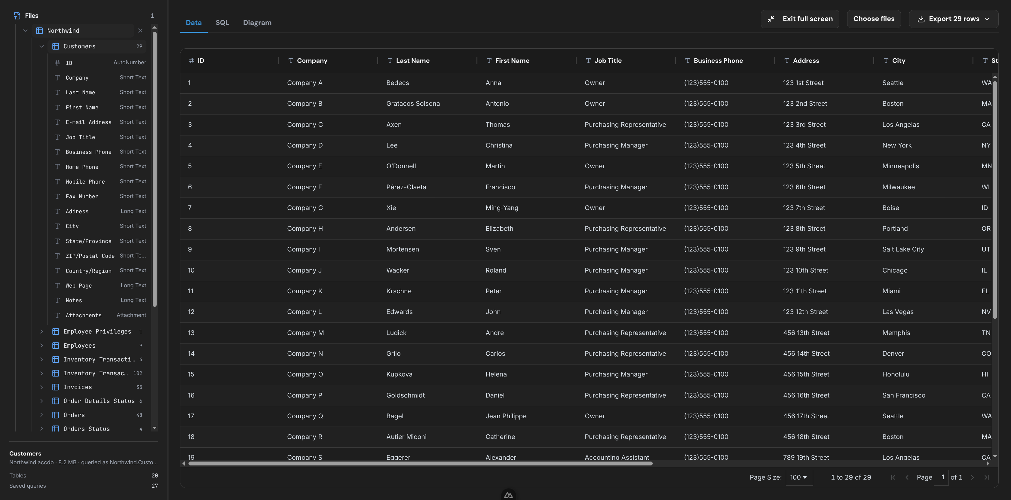Sort by the Job Title column header
This screenshot has width=1011, height=500.
(608, 61)
